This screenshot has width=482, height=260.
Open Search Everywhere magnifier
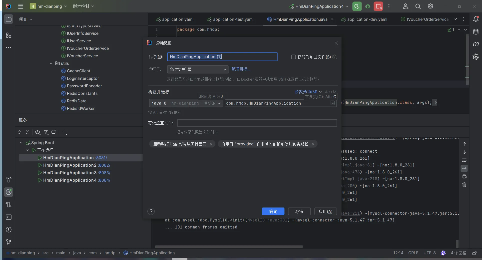pyautogui.click(x=418, y=6)
